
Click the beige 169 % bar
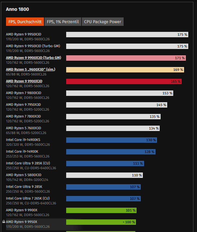coord(125,70)
